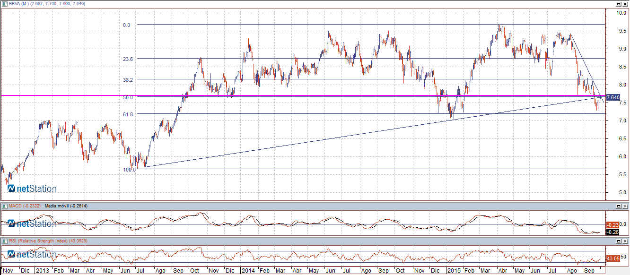Click the MACD panel icon
The image size is (630, 275).
click(4, 206)
